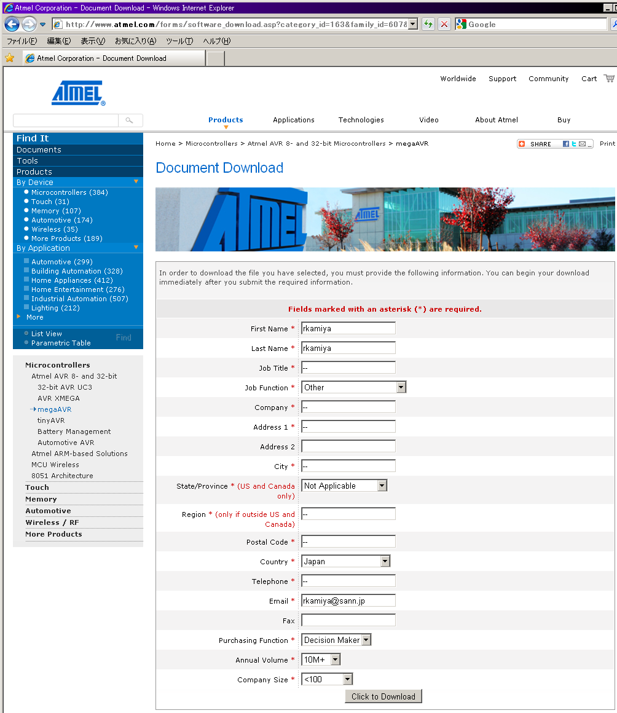
Task: Open the State/Province dropdown
Action: tap(382, 486)
